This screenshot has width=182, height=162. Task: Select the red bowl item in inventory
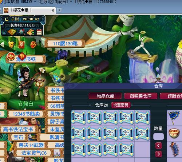174,134
